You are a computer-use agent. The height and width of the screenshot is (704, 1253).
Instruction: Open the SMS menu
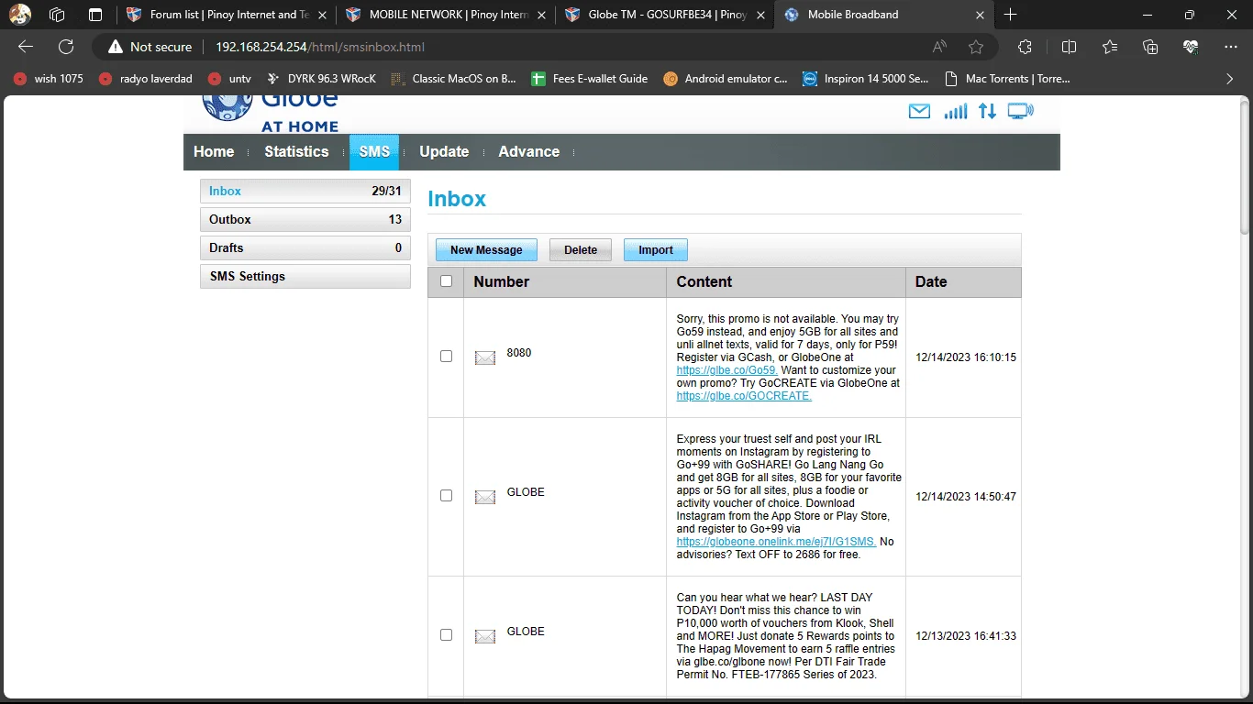(x=374, y=152)
